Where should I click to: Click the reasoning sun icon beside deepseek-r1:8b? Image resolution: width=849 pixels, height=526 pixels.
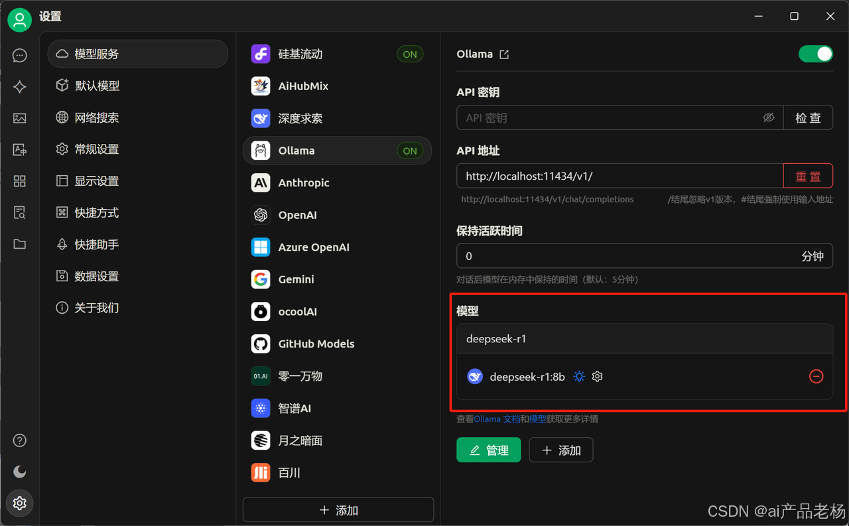pos(580,376)
